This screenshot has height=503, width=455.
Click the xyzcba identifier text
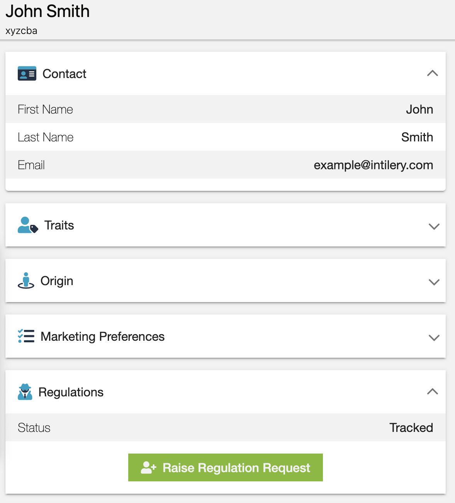(21, 31)
